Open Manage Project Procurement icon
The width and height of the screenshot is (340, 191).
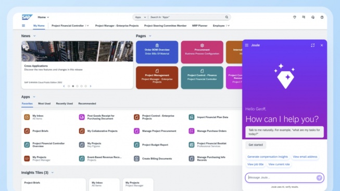coord(136,131)
